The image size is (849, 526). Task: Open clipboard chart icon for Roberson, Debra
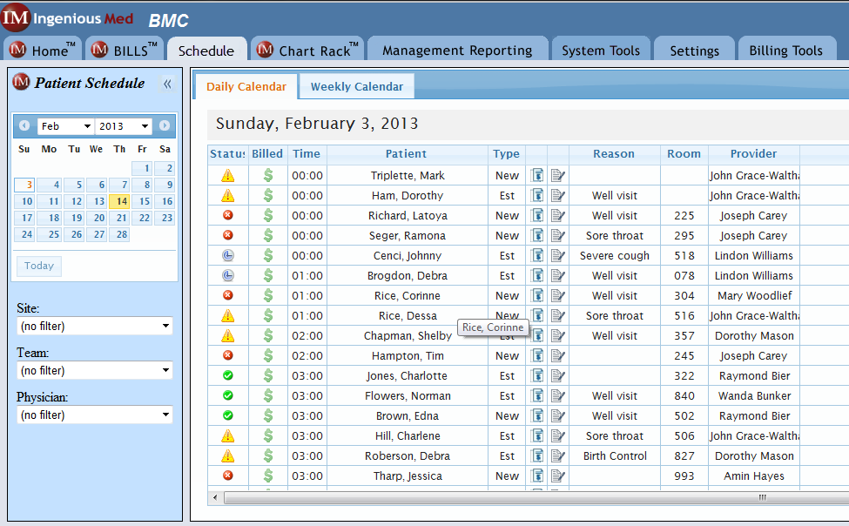pyautogui.click(x=537, y=456)
